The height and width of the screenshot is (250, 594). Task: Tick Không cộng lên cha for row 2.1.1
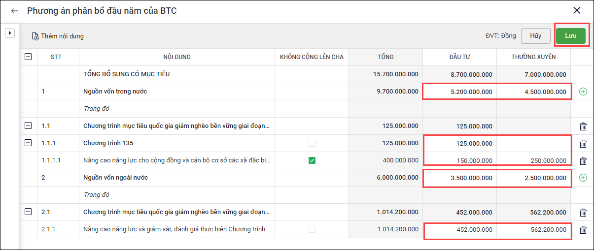(312, 229)
